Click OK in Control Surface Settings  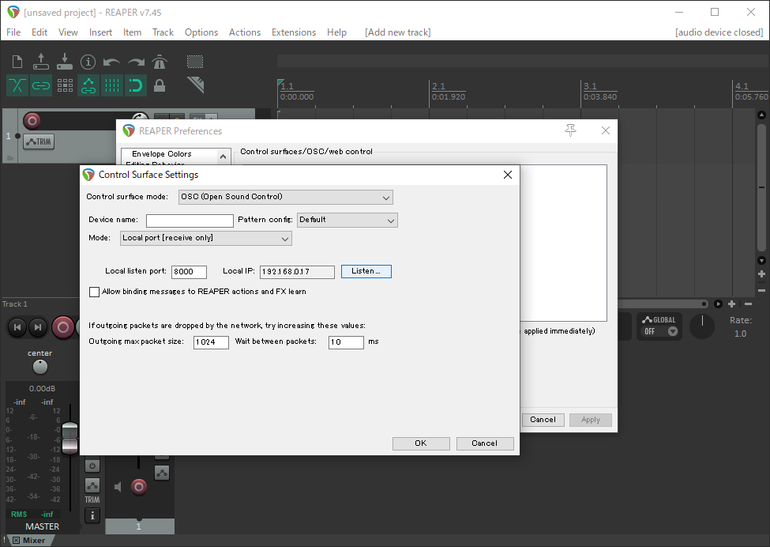tap(421, 443)
